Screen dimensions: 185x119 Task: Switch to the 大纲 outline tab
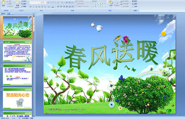pos(9,14)
